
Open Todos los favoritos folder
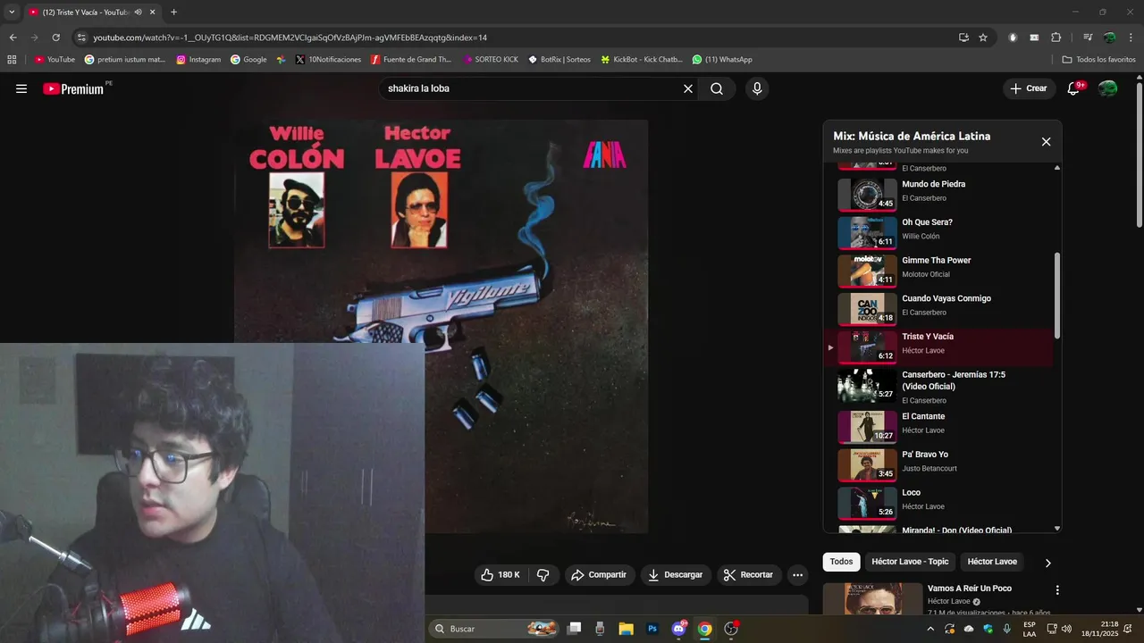[x=1098, y=60]
